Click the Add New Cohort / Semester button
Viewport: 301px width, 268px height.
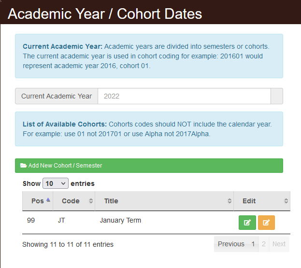[x=149, y=166]
